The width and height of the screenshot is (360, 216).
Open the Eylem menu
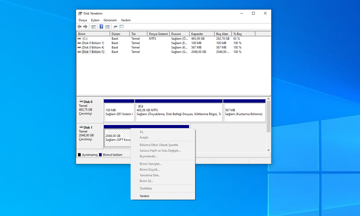[x=95, y=20]
